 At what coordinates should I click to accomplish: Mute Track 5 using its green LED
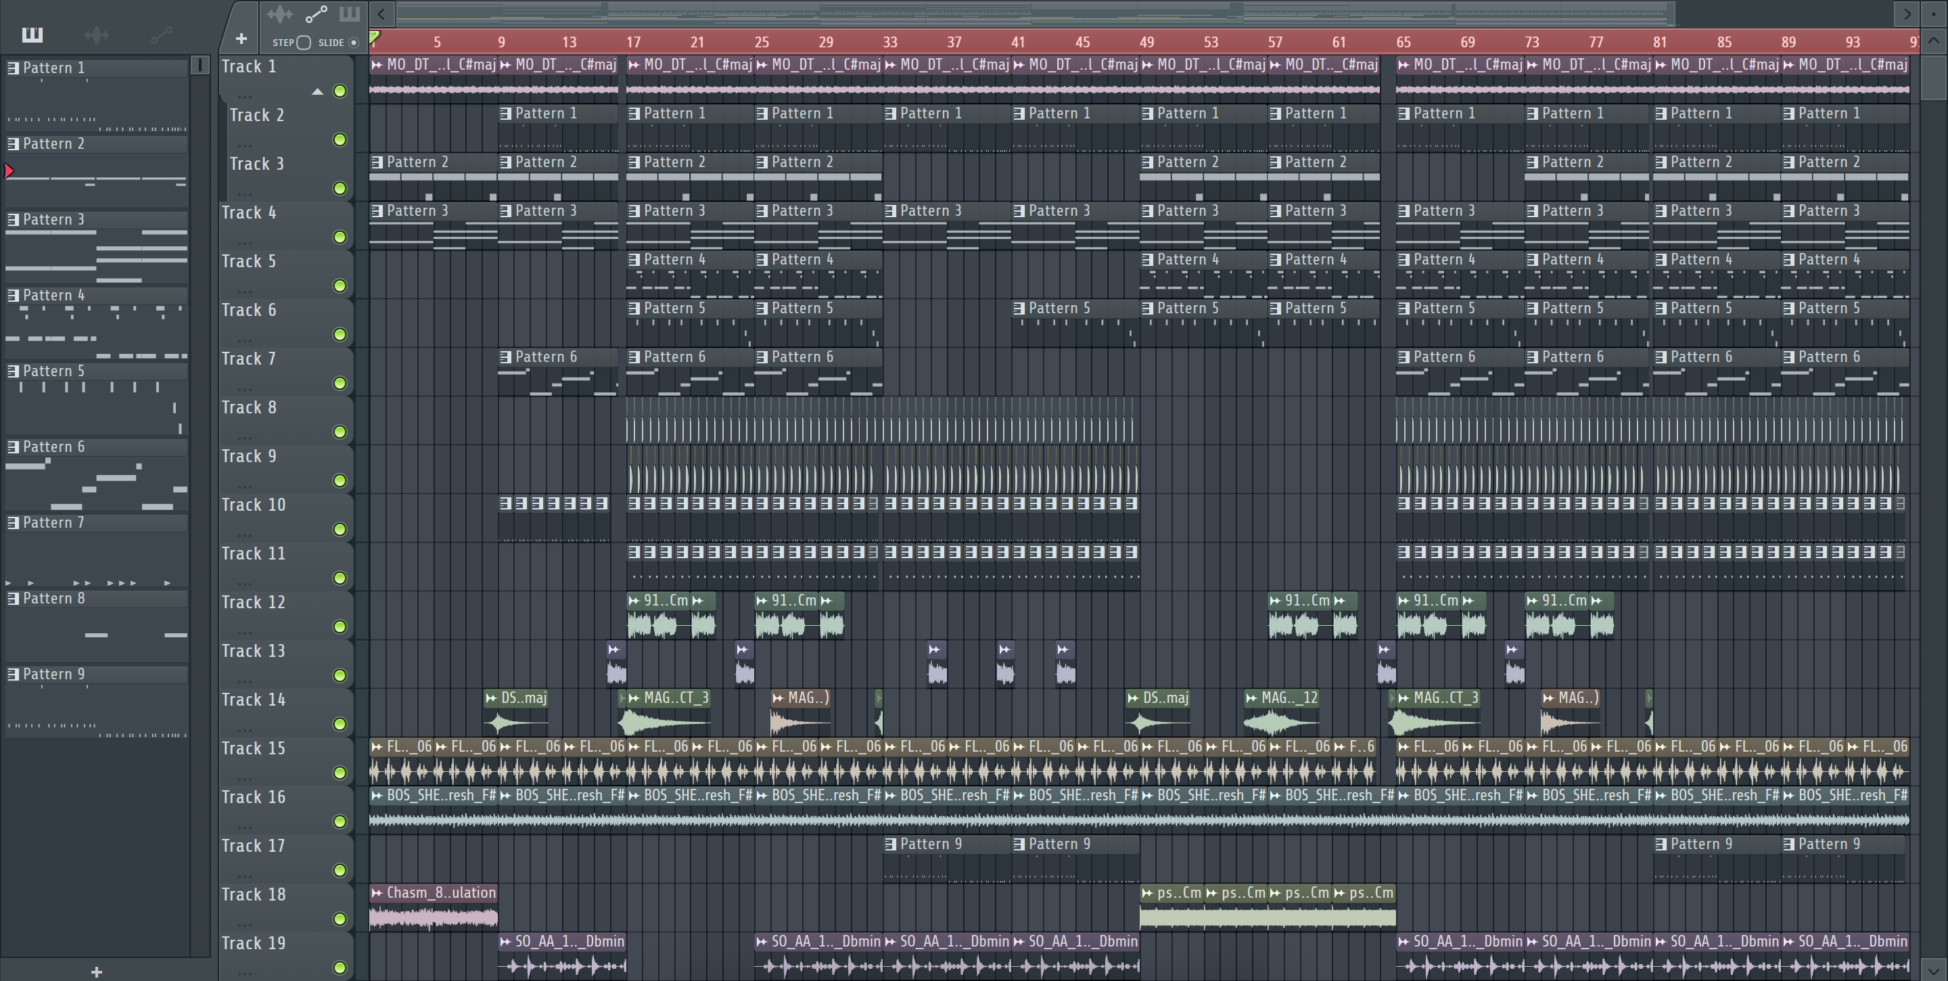coord(340,286)
